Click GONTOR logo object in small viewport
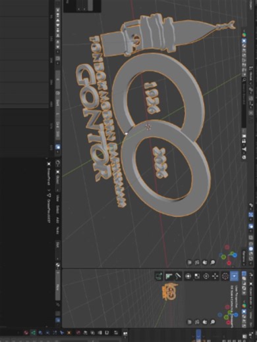 tap(169, 291)
